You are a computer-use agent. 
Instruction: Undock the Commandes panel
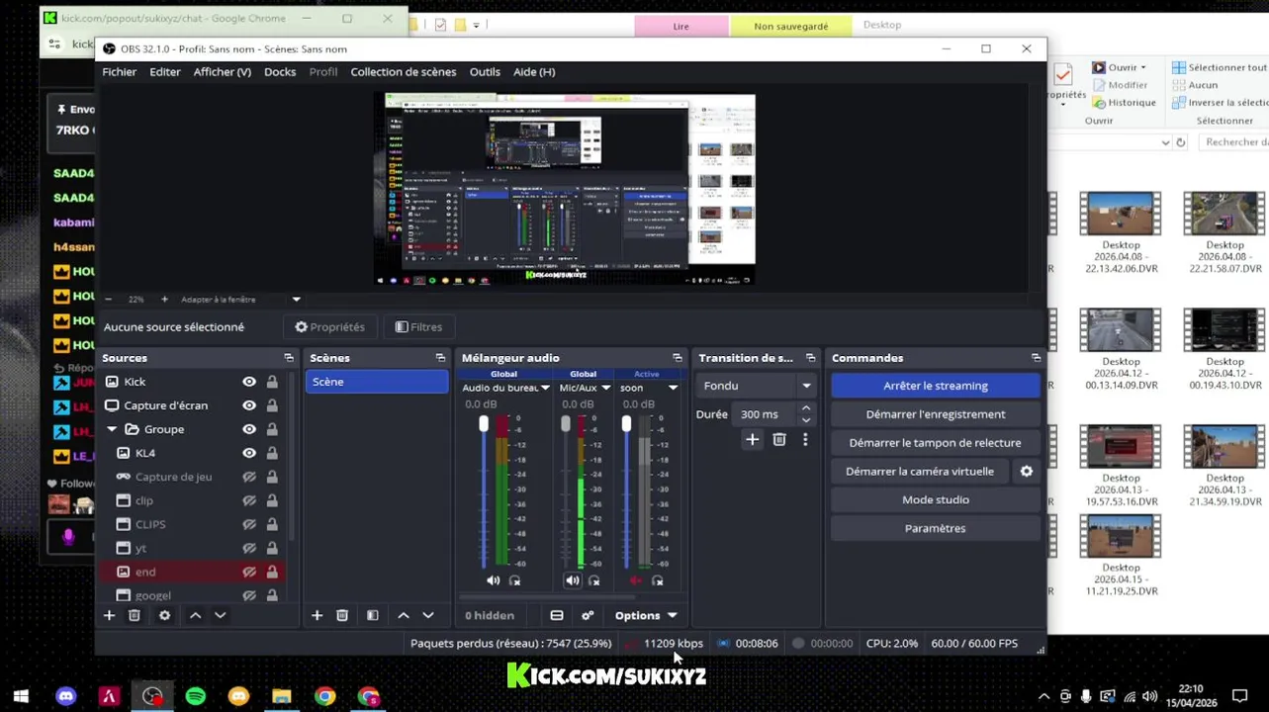(1036, 358)
